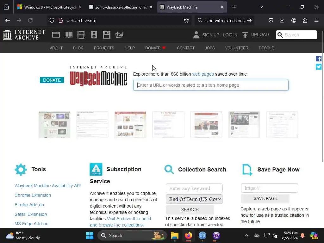Focus the Wayback URL search field

pyautogui.click(x=211, y=85)
